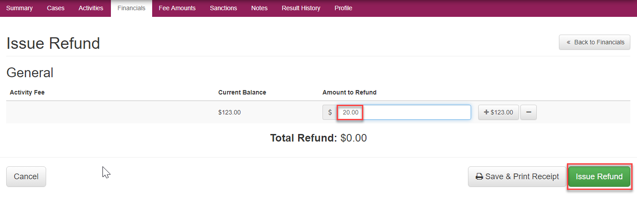Screen dimensions: 637x197
Task: Go to the Activities tab
Action: pyautogui.click(x=91, y=8)
